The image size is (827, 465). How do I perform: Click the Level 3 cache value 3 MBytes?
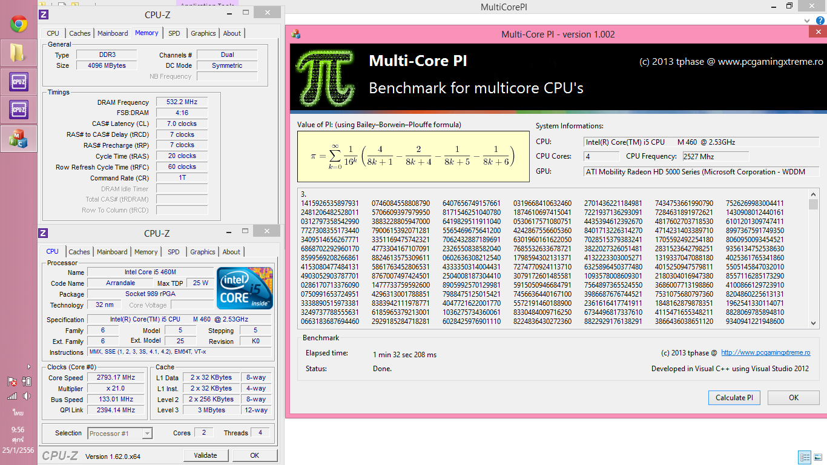[211, 411]
